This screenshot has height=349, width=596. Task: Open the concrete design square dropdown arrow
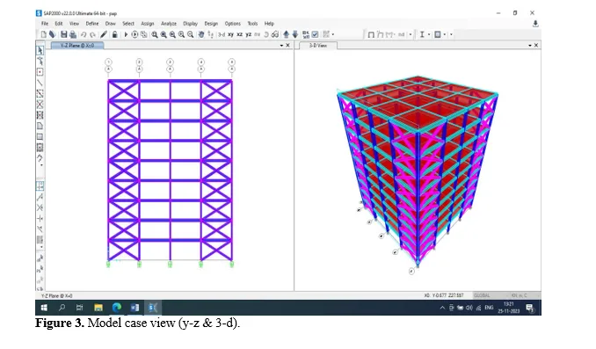click(445, 34)
